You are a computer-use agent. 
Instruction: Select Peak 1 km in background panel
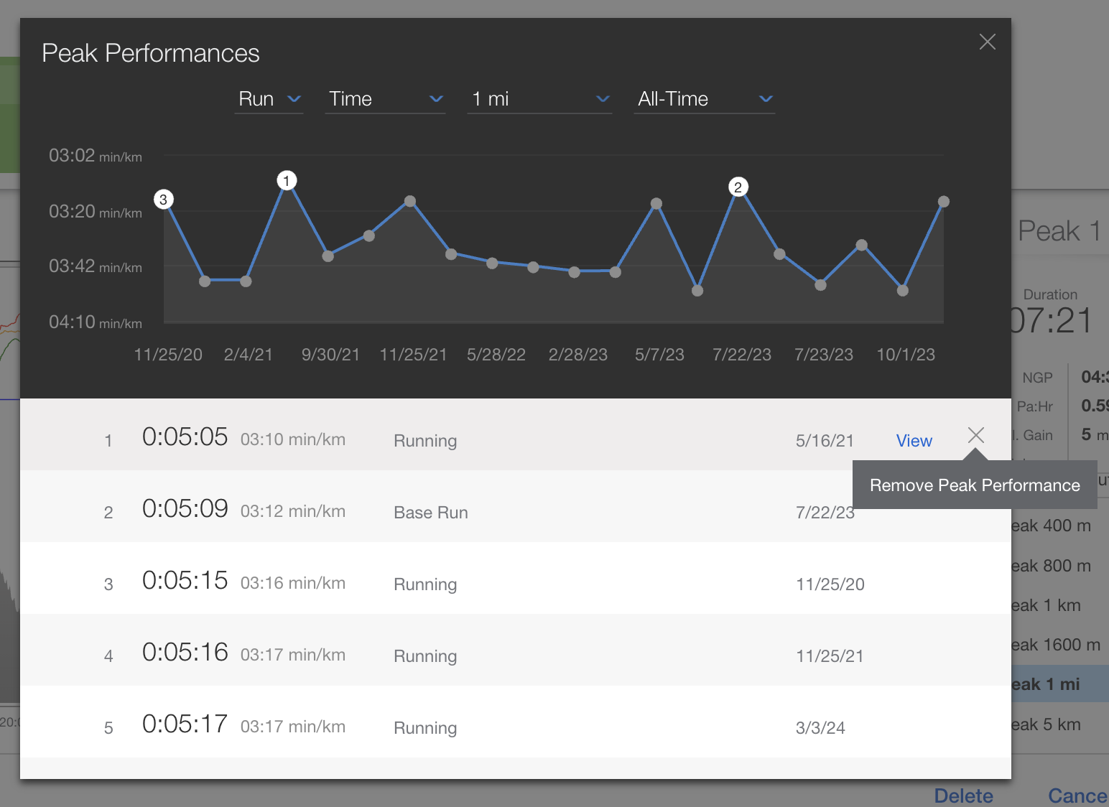pos(1047,605)
